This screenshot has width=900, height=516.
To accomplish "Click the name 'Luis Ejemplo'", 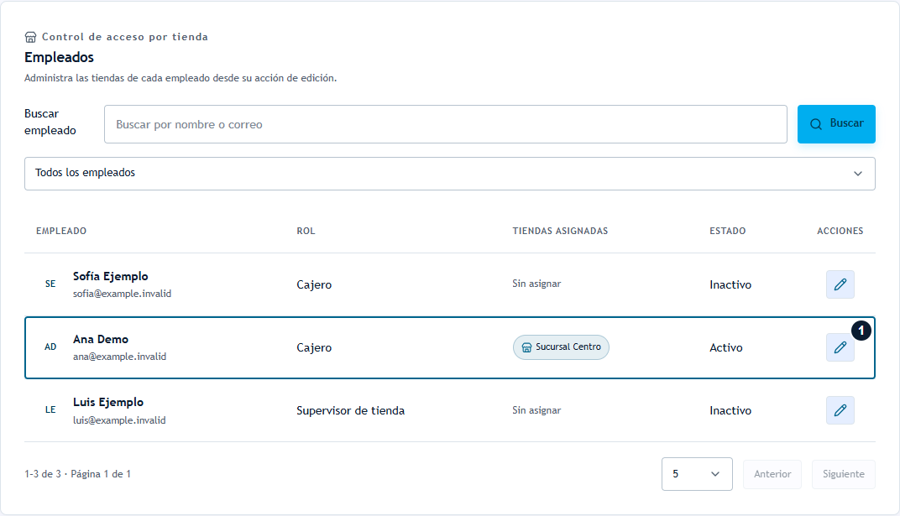I will tap(108, 403).
